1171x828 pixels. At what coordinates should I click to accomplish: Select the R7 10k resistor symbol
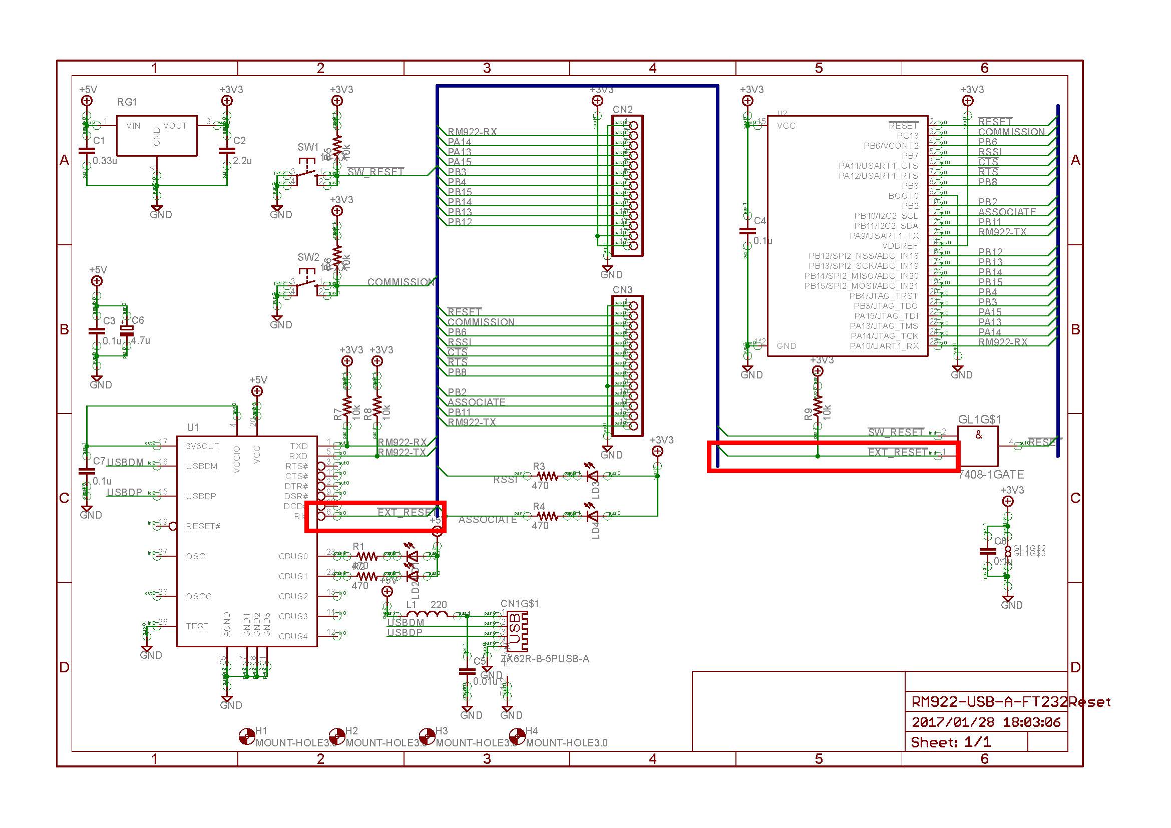[x=347, y=406]
